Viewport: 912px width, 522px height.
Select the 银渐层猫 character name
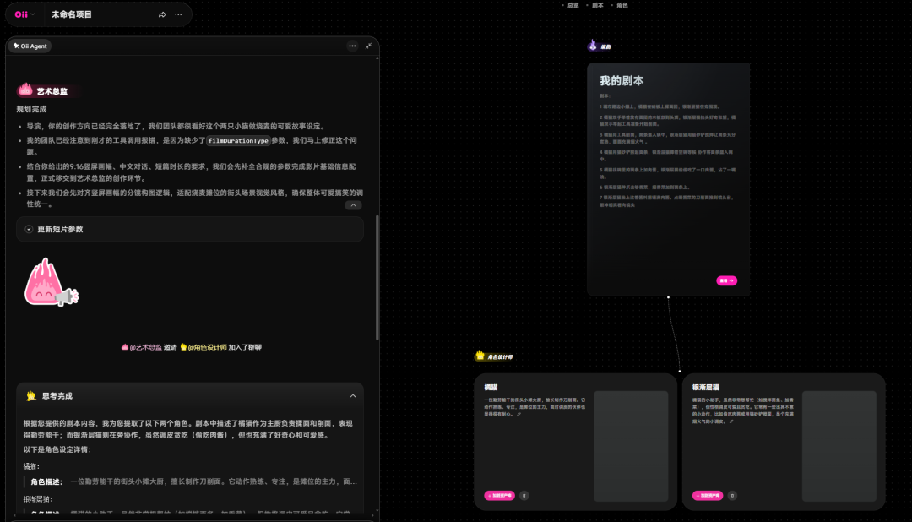(x=705, y=388)
